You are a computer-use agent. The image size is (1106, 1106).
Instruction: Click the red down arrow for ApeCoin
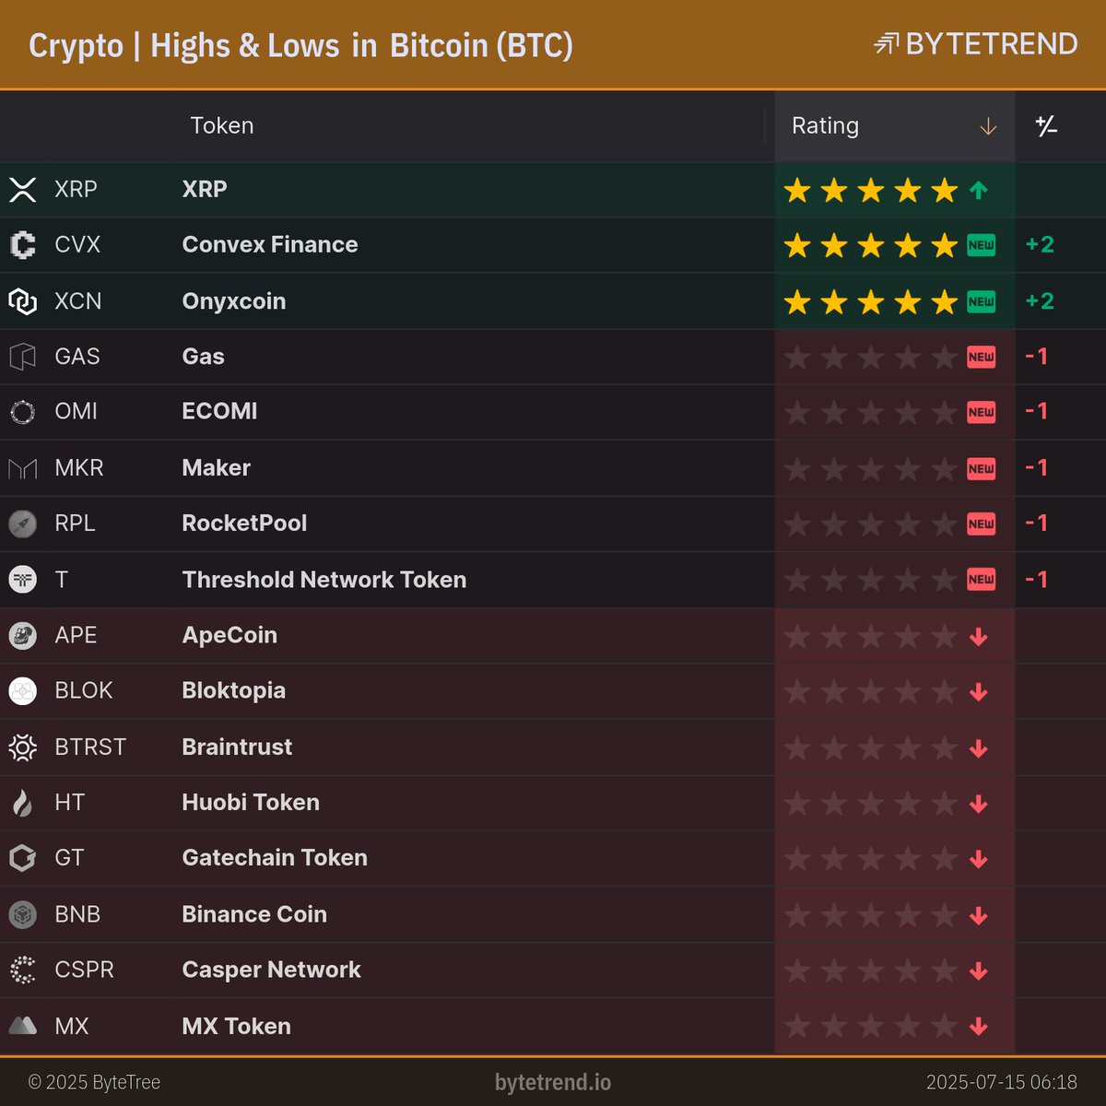tap(979, 636)
